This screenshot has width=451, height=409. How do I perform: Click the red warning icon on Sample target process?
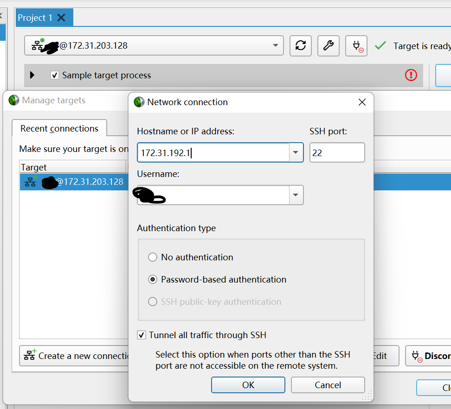pyautogui.click(x=411, y=76)
